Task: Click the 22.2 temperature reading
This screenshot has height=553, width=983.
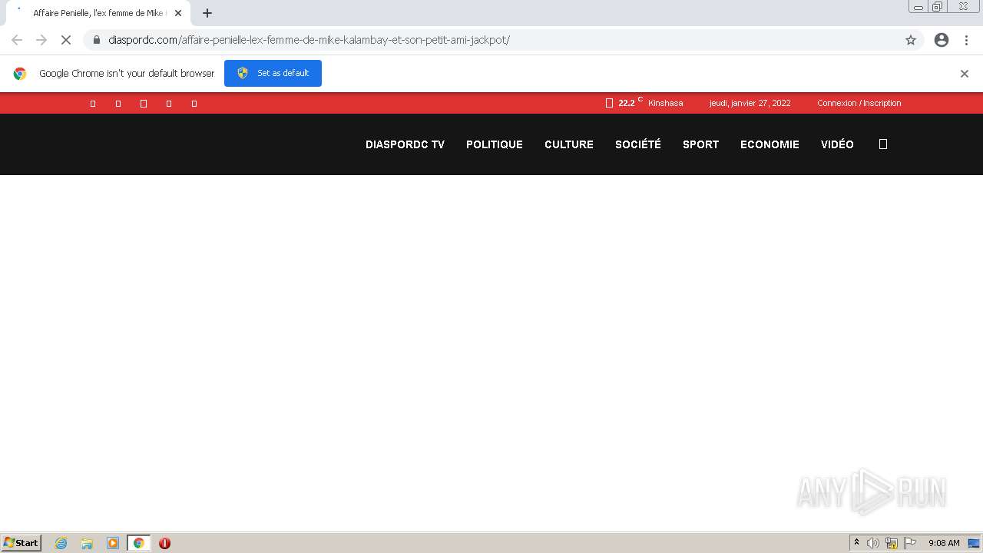Action: pyautogui.click(x=627, y=103)
